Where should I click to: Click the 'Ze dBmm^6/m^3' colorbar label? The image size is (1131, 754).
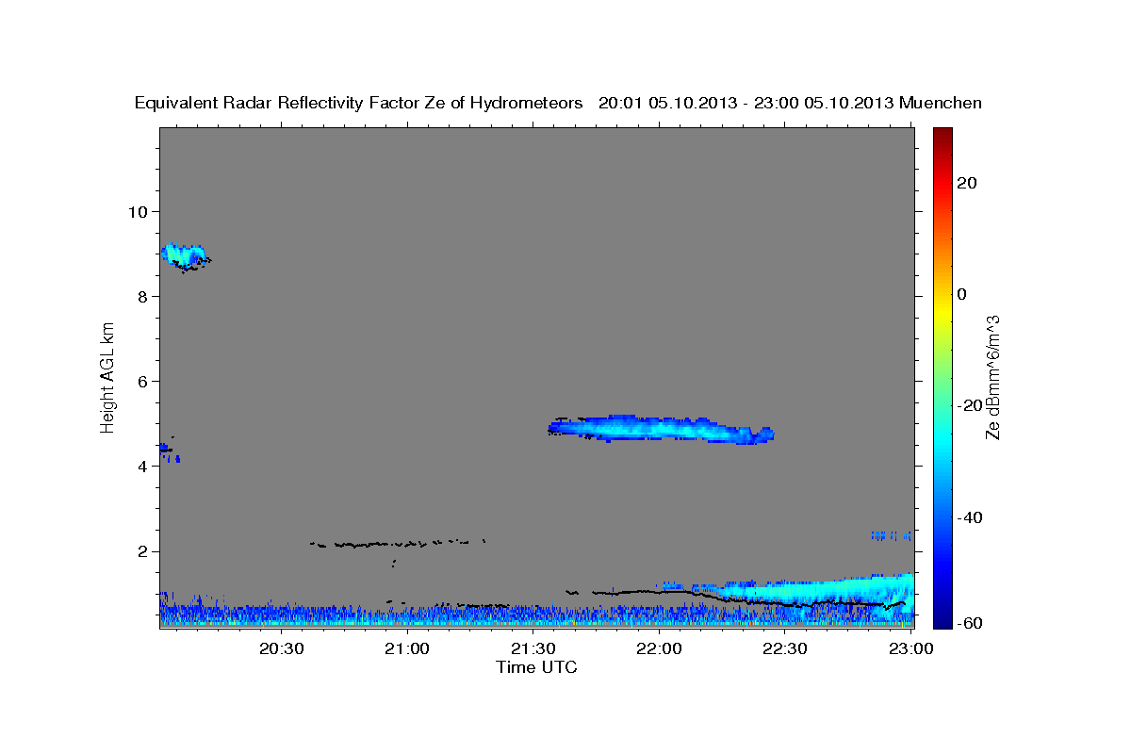coord(992,376)
